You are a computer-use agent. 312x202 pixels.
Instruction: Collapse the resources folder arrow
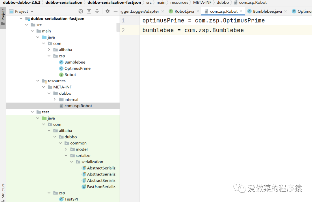pos(38,81)
